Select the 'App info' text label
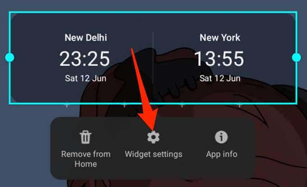 222,154
